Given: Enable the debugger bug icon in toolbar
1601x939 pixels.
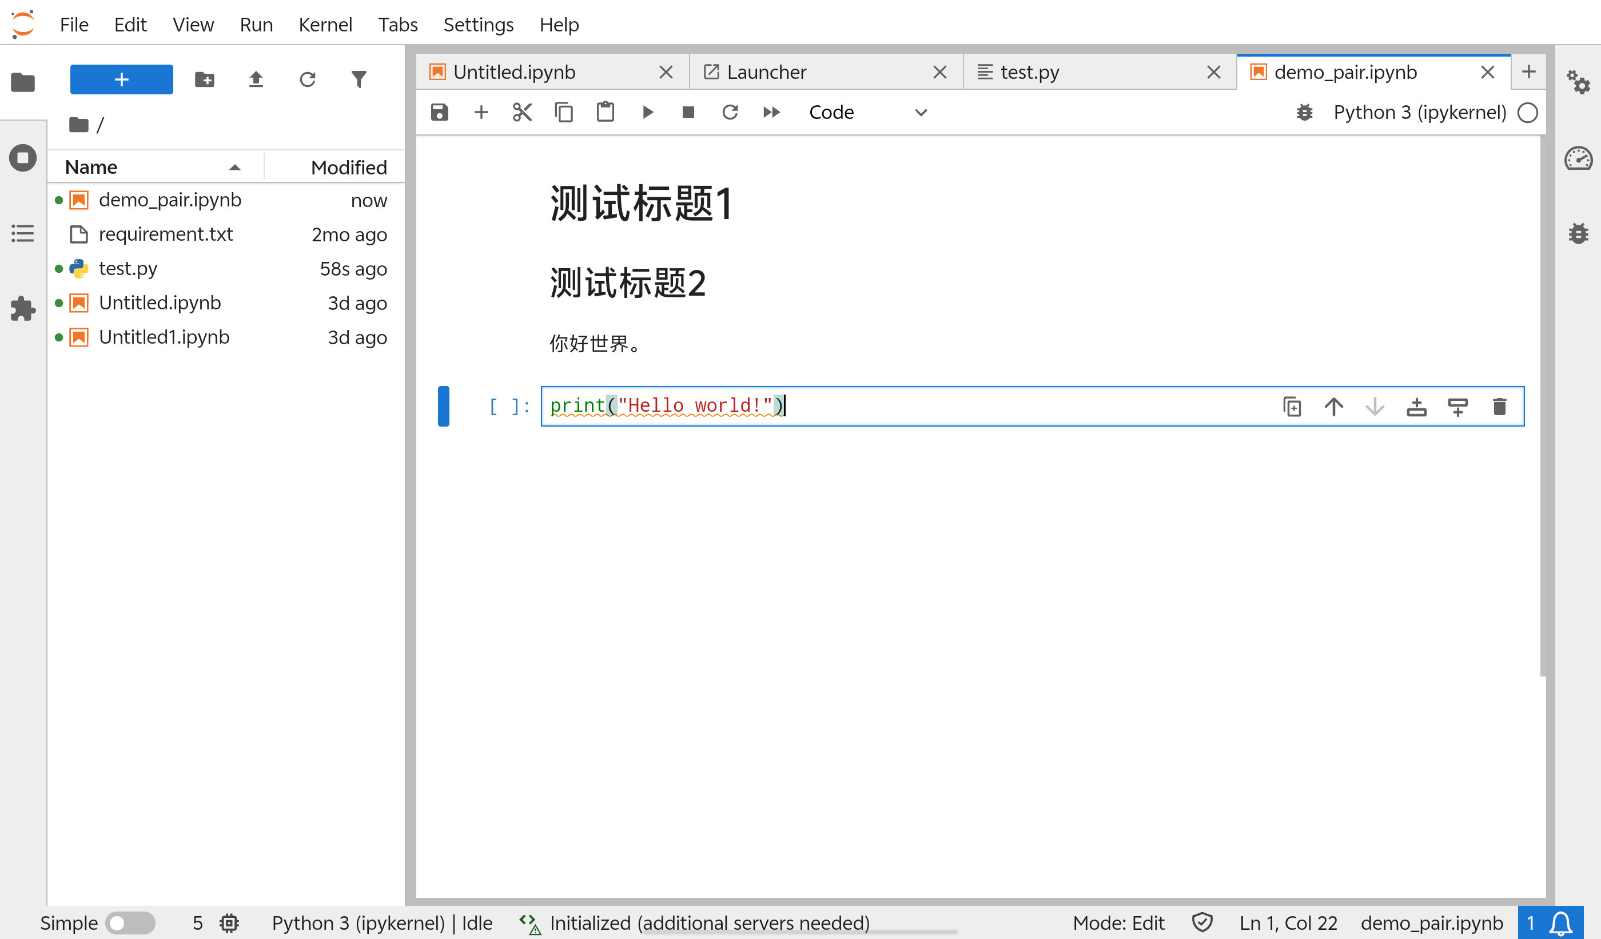Looking at the screenshot, I should (x=1304, y=113).
